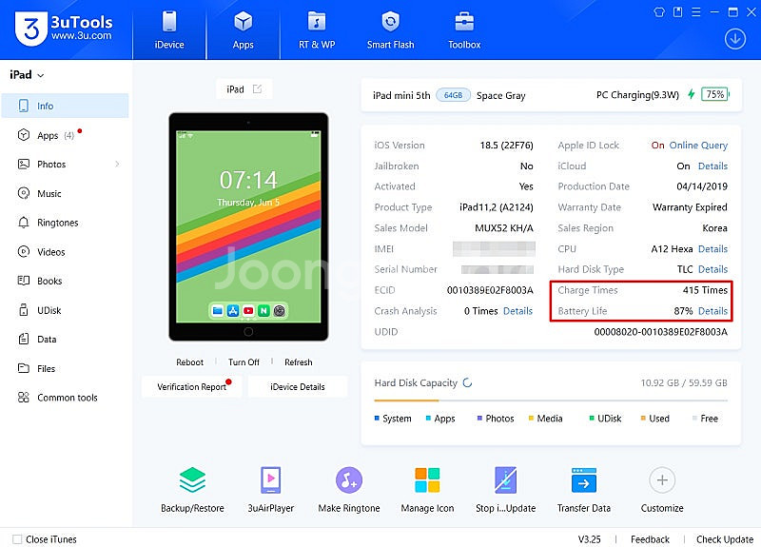Open the Toolbox tab
Image resolution: width=761 pixels, height=547 pixels.
(464, 30)
